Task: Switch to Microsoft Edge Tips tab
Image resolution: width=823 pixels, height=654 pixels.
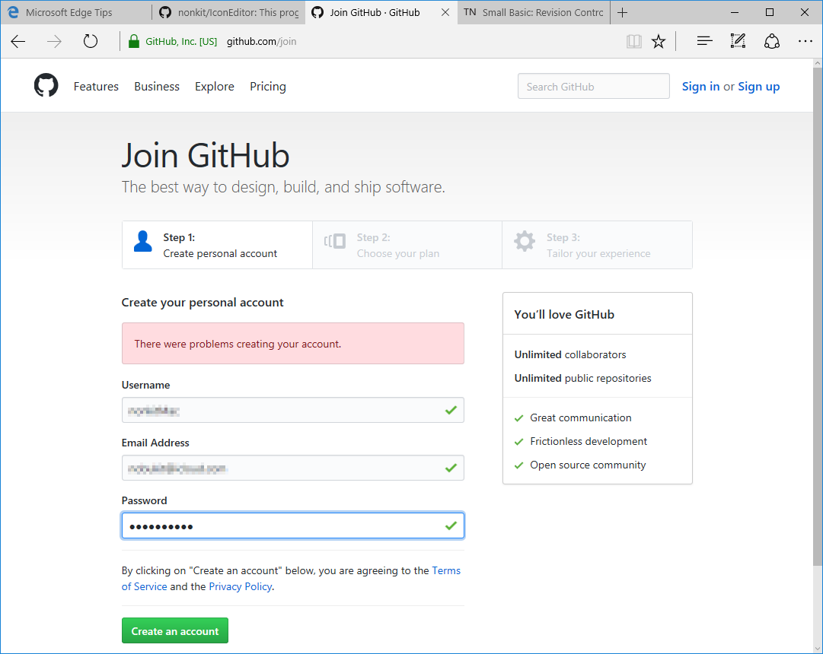Action: pyautogui.click(x=77, y=13)
